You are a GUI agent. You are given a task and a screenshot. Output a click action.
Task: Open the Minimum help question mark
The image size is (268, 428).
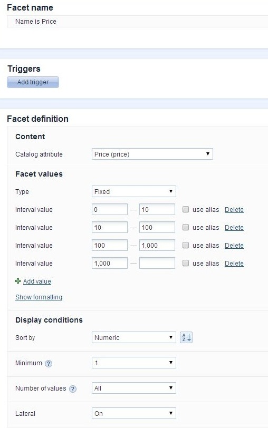49,364
